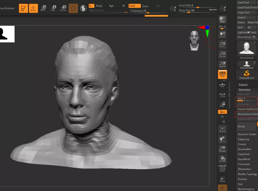This screenshot has height=191, width=258.
Task: Activate the Draw mode button
Action: (x=33, y=8)
